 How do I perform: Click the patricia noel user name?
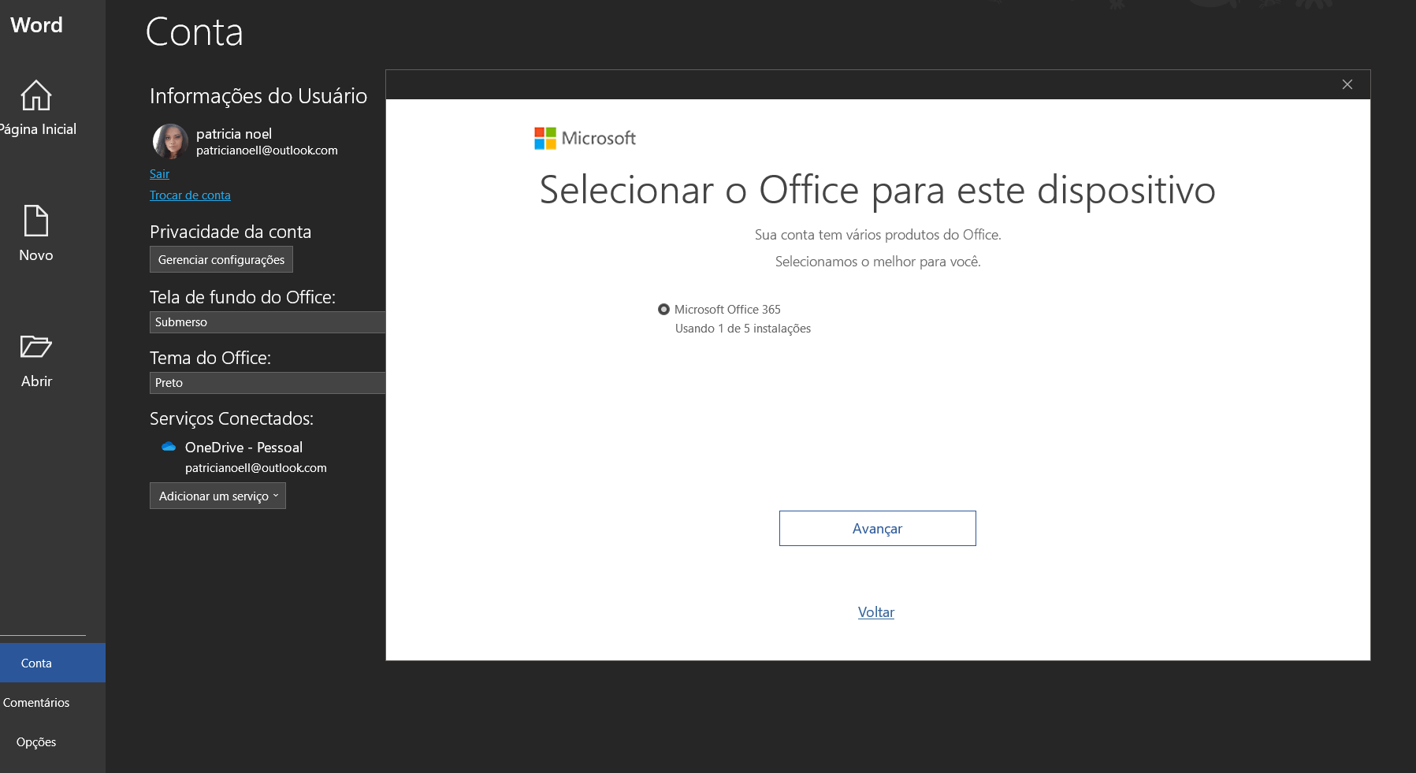coord(234,134)
